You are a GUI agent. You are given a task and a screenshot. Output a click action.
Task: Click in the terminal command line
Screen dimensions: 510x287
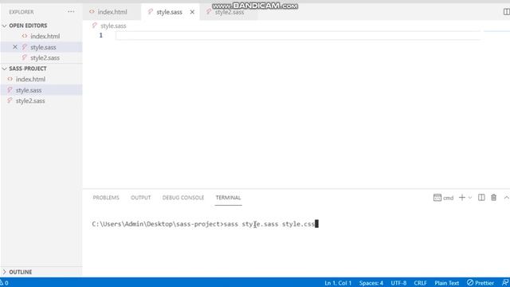(205, 224)
